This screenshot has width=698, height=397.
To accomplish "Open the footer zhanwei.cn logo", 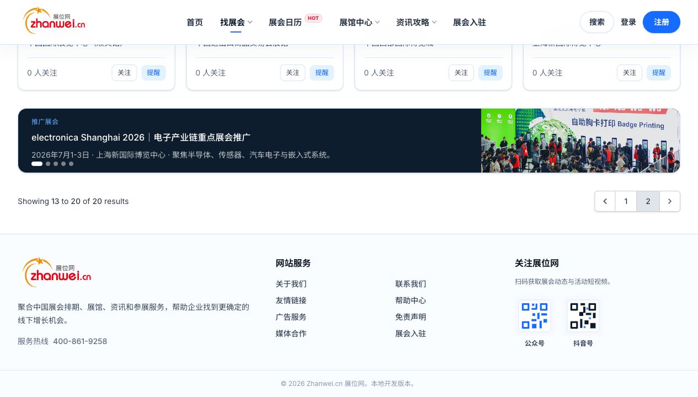I will tap(57, 272).
